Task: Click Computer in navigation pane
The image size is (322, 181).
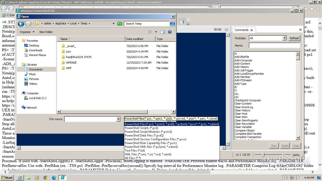Action: 32,93
